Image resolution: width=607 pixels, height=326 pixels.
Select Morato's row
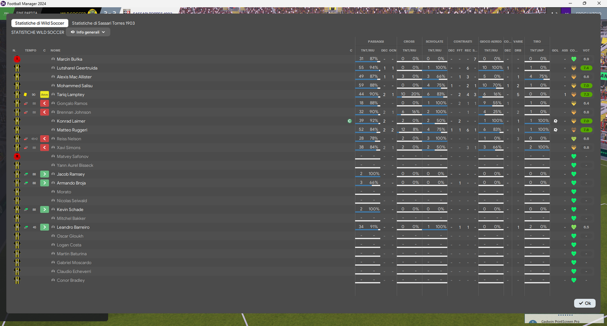click(303, 192)
